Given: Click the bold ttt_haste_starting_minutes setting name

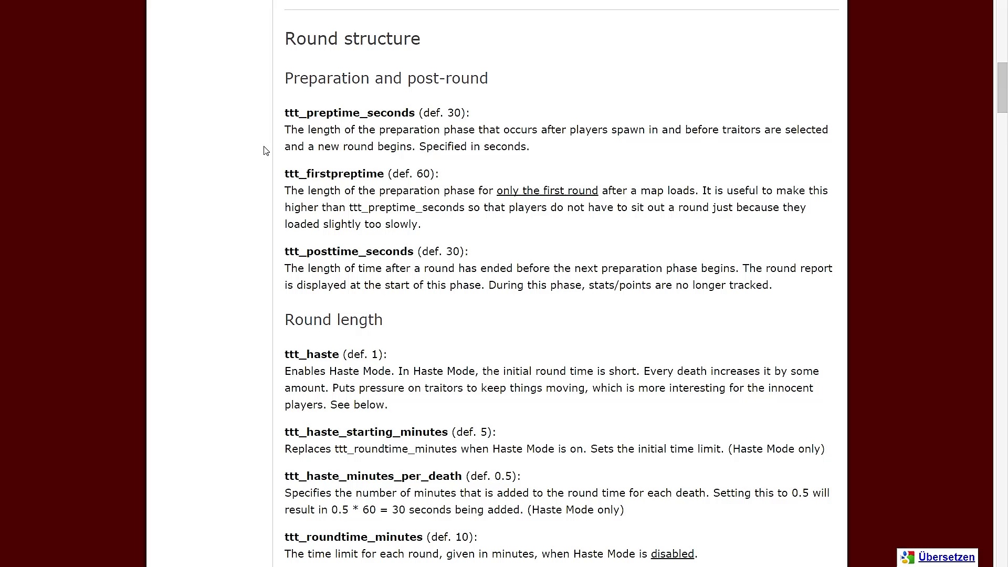Looking at the screenshot, I should (366, 432).
